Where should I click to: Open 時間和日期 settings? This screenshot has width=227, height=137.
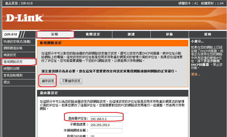(x=19, y=69)
